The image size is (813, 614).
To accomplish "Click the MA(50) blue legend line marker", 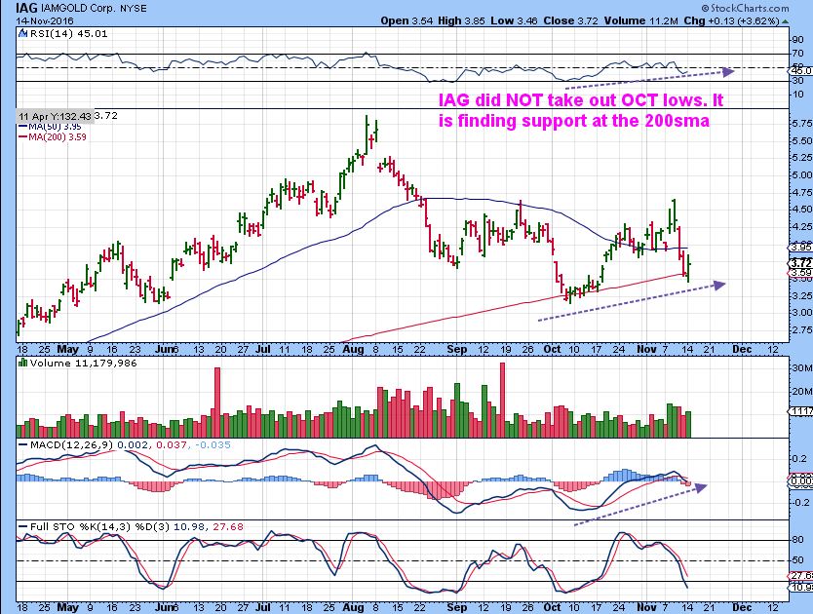I will (x=23, y=126).
